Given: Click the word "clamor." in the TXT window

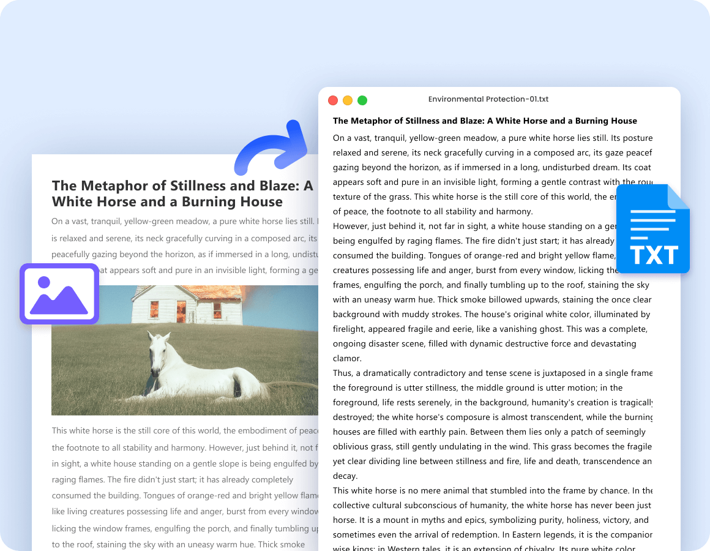Looking at the screenshot, I should pyautogui.click(x=347, y=358).
